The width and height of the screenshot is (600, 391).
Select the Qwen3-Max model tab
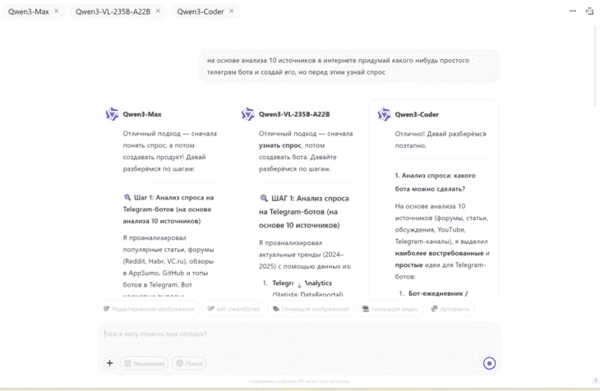click(28, 11)
